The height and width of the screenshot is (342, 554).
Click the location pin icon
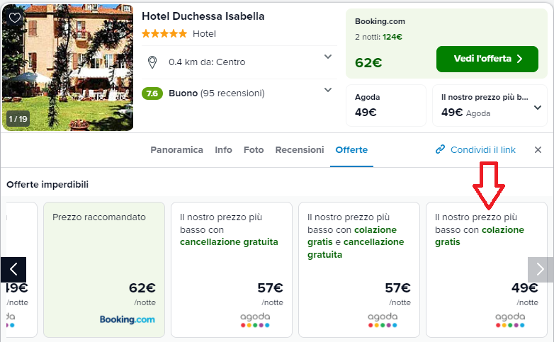[x=152, y=62]
